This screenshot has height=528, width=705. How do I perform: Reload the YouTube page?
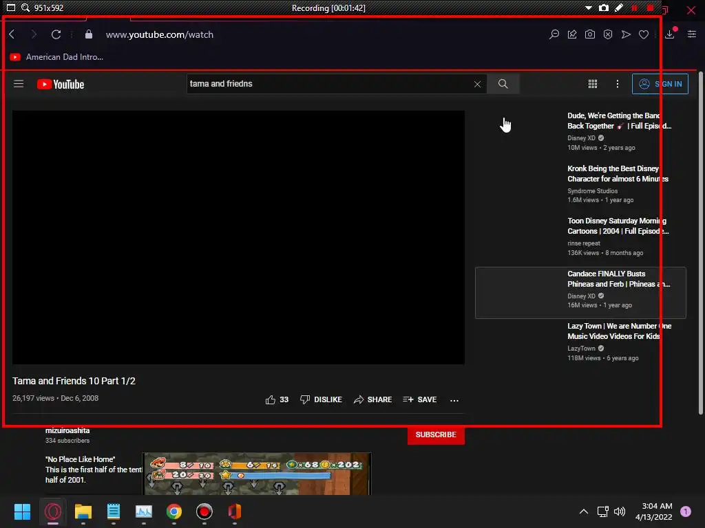coord(56,34)
